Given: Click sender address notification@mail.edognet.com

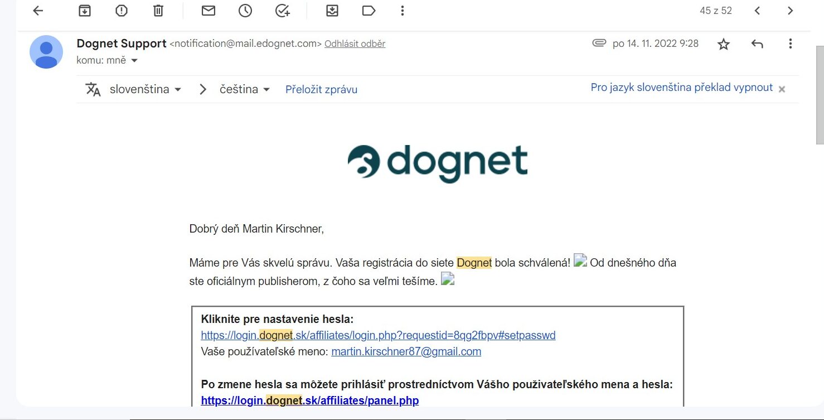Looking at the screenshot, I should point(245,44).
